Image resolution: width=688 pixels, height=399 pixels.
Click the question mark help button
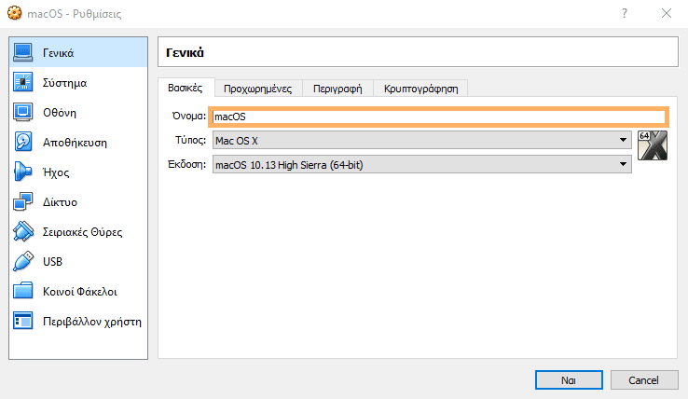pos(625,13)
